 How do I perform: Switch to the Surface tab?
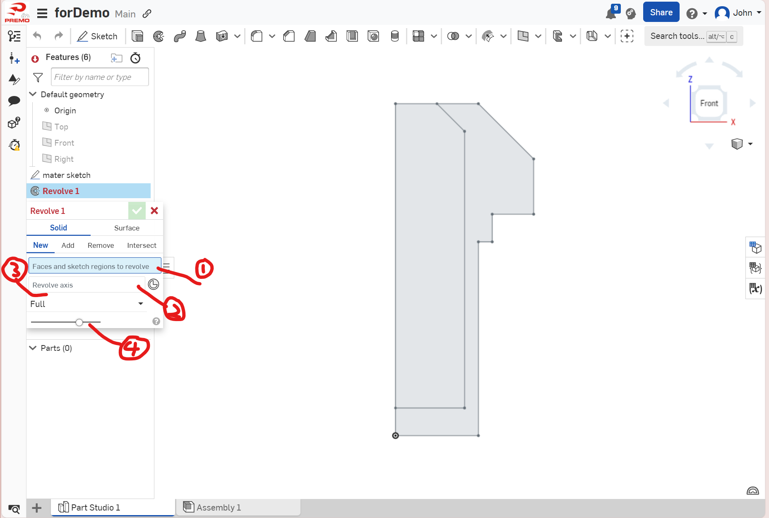tap(127, 228)
